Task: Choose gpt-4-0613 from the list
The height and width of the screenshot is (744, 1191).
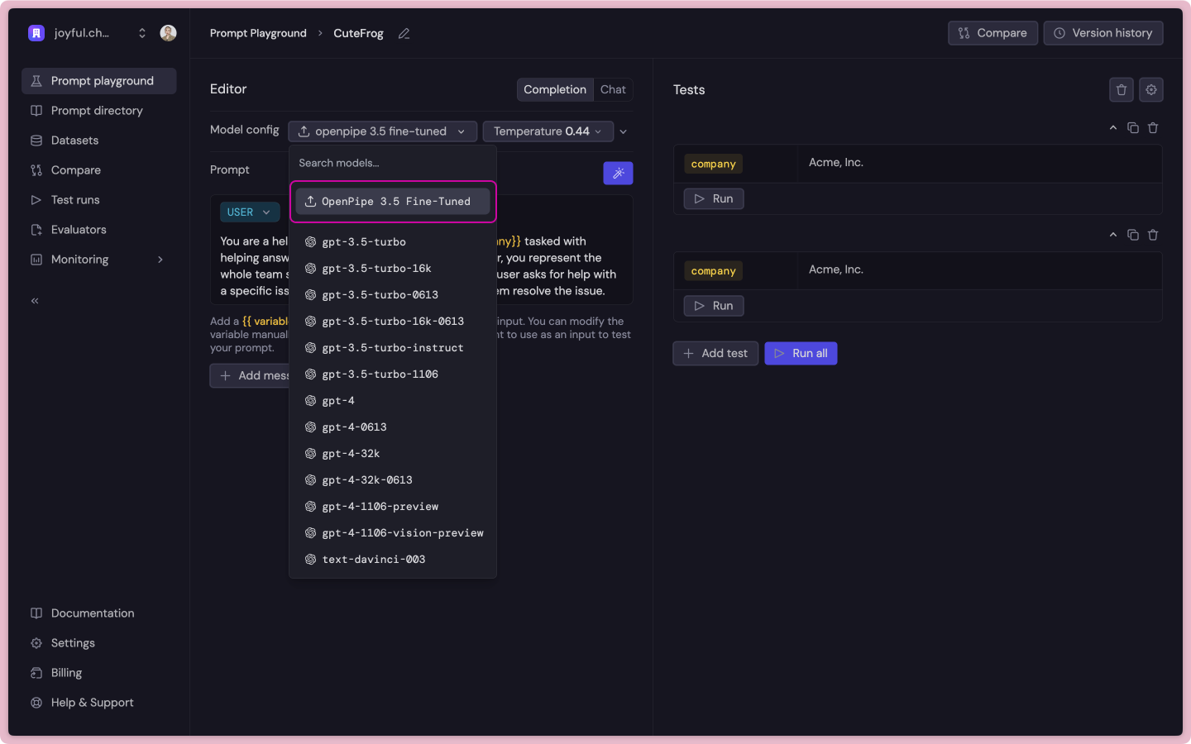Action: pyautogui.click(x=393, y=427)
